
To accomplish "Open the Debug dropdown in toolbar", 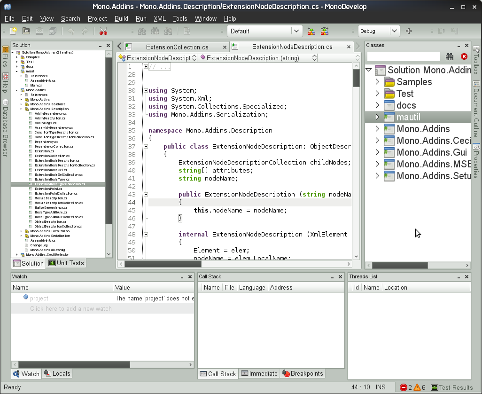I will pyautogui.click(x=379, y=31).
